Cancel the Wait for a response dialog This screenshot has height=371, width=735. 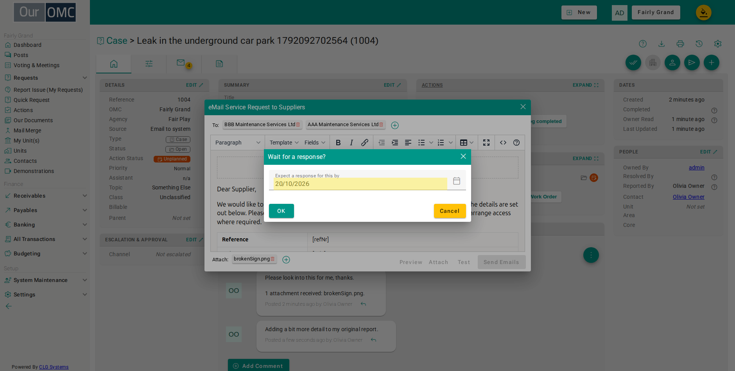point(450,211)
